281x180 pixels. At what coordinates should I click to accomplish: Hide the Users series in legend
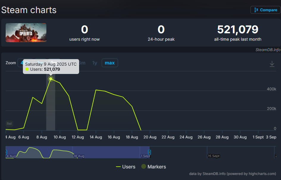point(125,167)
